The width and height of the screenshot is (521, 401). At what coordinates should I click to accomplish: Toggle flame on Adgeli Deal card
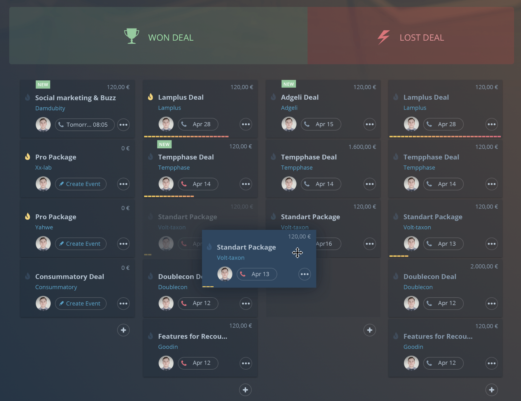coord(273,97)
